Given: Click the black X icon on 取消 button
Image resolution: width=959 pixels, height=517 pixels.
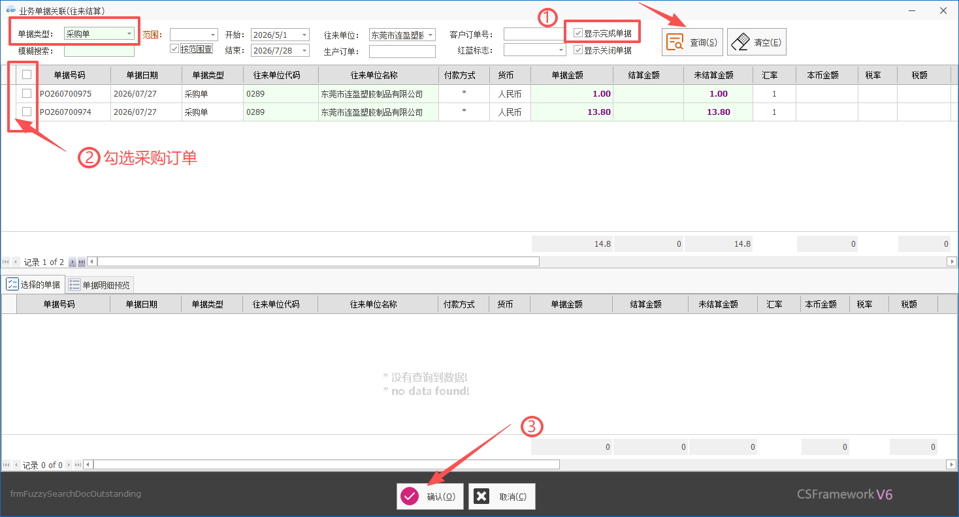Looking at the screenshot, I should (x=481, y=497).
